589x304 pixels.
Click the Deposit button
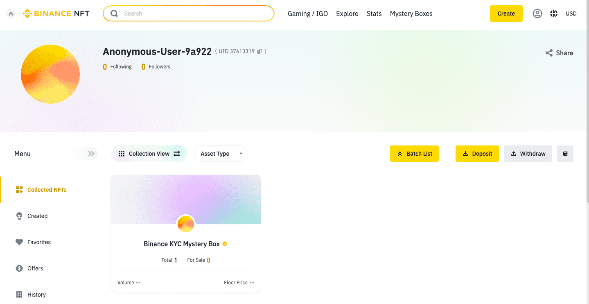point(477,154)
